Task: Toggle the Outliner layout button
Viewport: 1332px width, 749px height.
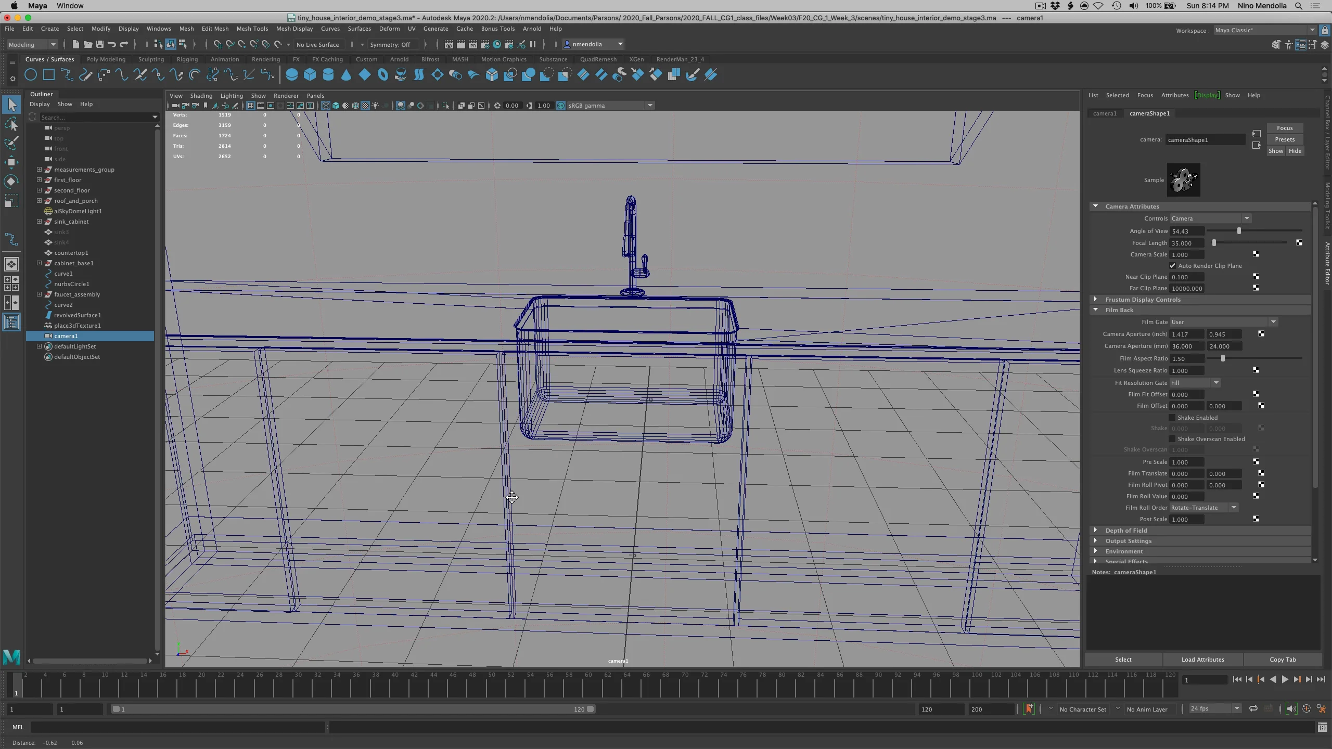Action: (11, 322)
